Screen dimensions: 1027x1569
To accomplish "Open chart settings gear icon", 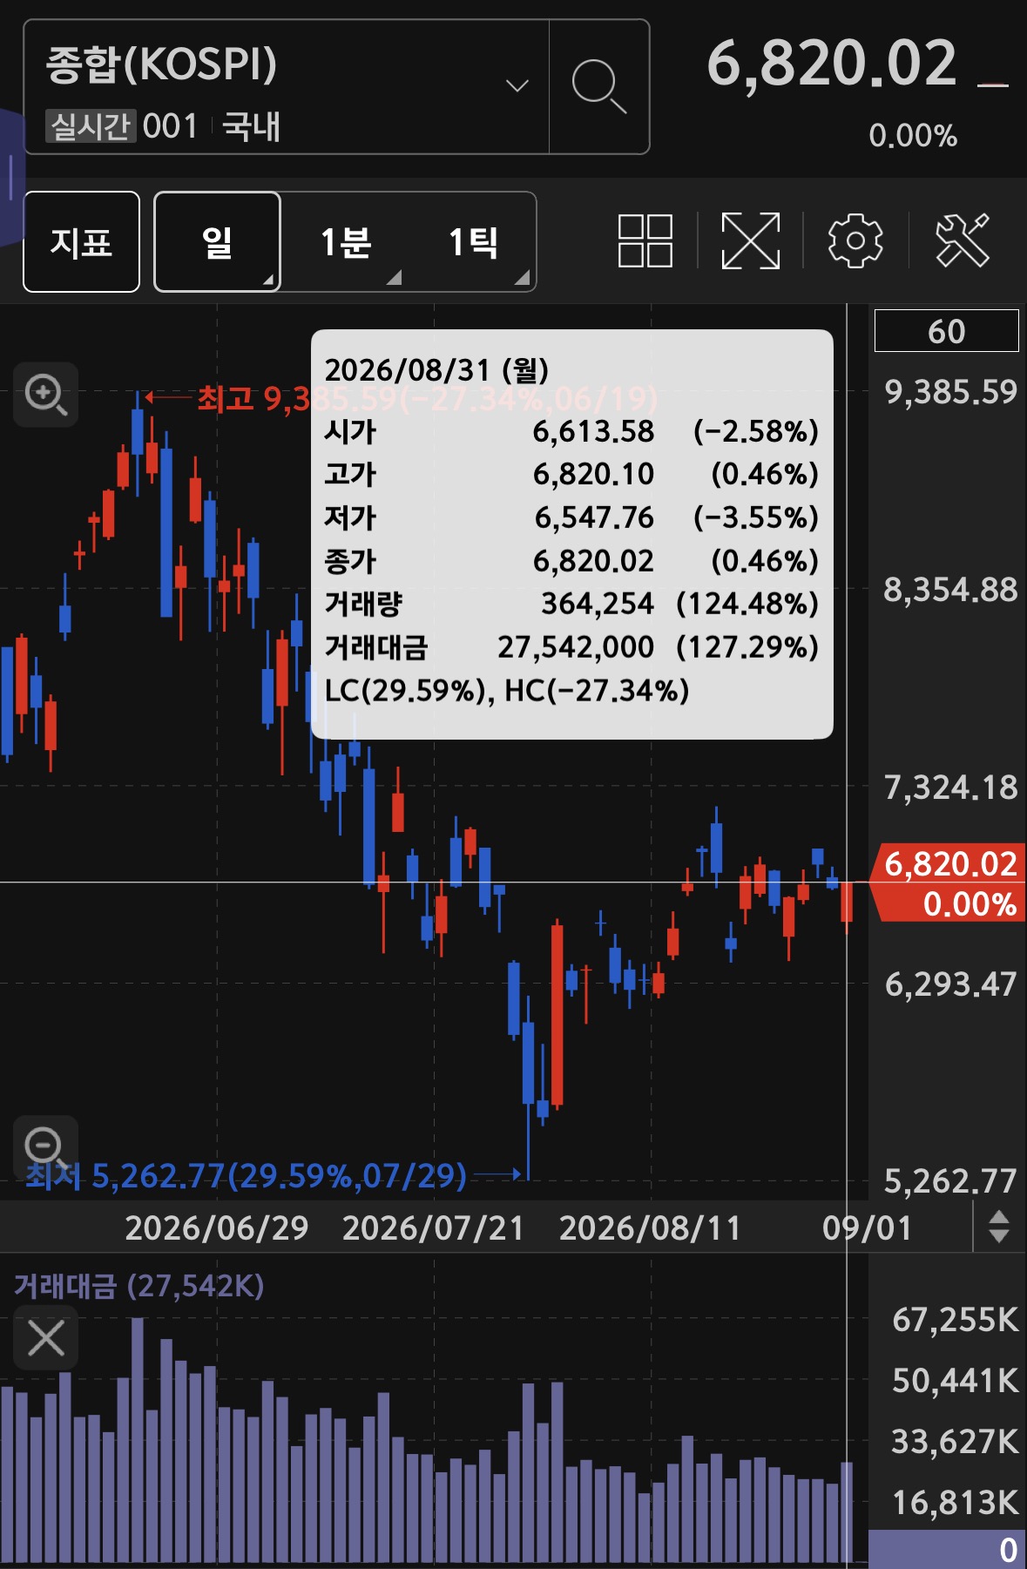I will tap(855, 240).
